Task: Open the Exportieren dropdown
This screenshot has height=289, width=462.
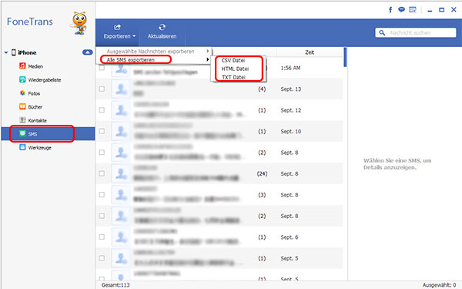Action: pos(119,32)
